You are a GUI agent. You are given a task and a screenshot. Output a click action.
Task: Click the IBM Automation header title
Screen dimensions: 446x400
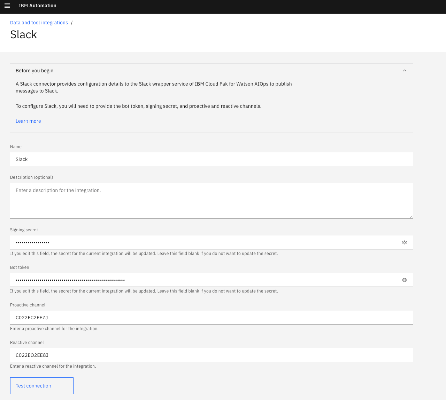pos(38,6)
